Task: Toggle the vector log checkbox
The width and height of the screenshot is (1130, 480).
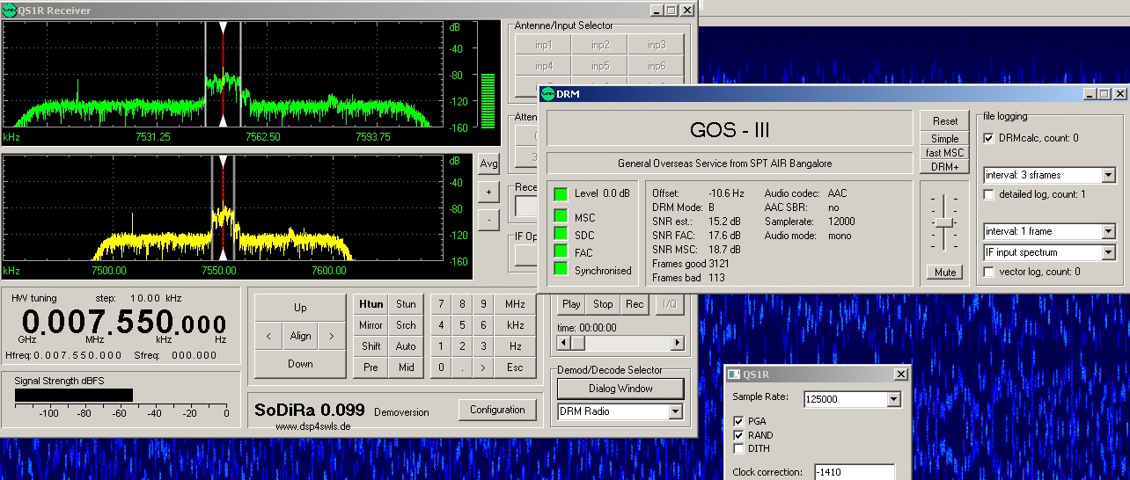Action: [989, 273]
